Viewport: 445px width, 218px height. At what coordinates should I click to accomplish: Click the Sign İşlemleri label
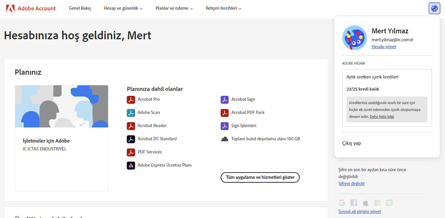click(244, 125)
